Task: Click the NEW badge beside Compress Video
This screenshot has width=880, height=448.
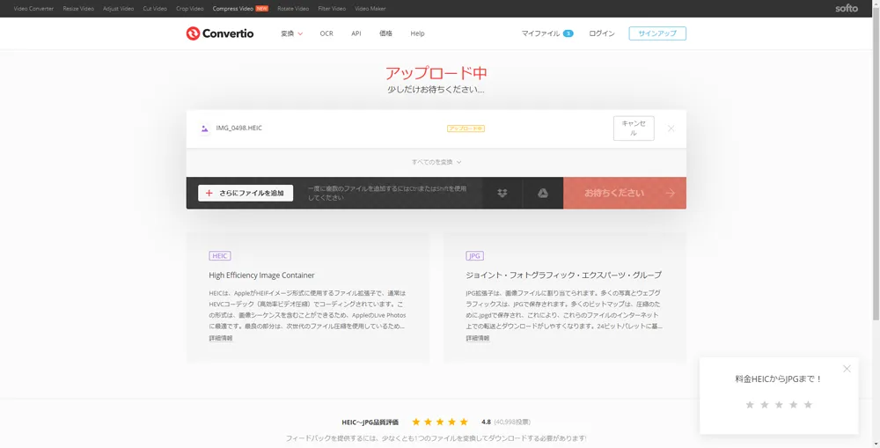Action: click(261, 9)
